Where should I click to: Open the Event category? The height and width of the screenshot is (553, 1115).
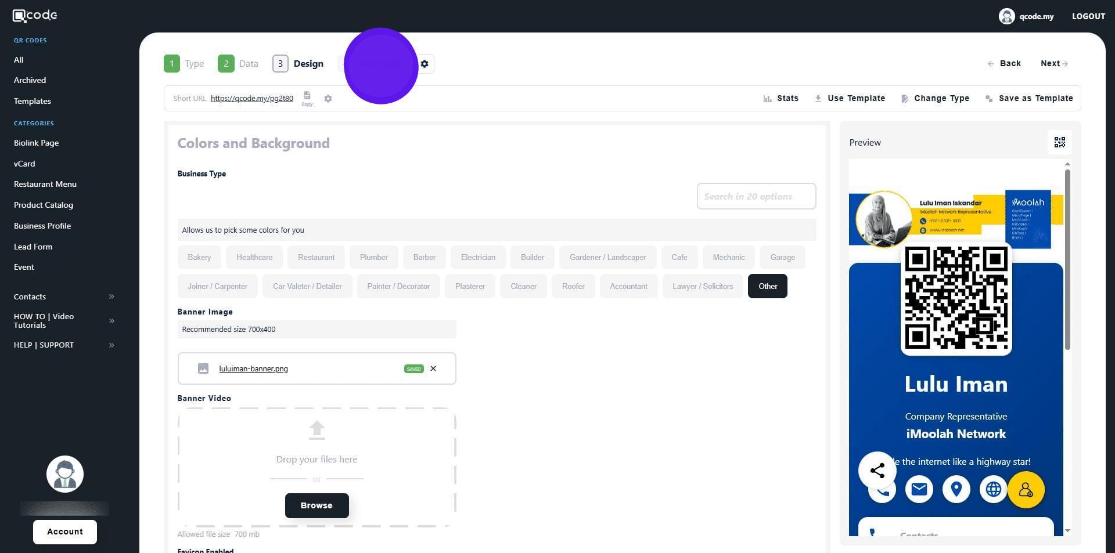[24, 267]
